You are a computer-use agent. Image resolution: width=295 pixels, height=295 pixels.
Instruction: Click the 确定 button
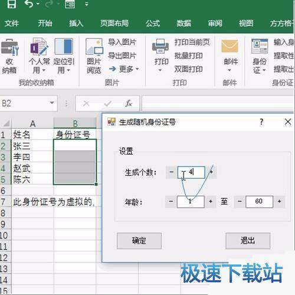tap(139, 241)
